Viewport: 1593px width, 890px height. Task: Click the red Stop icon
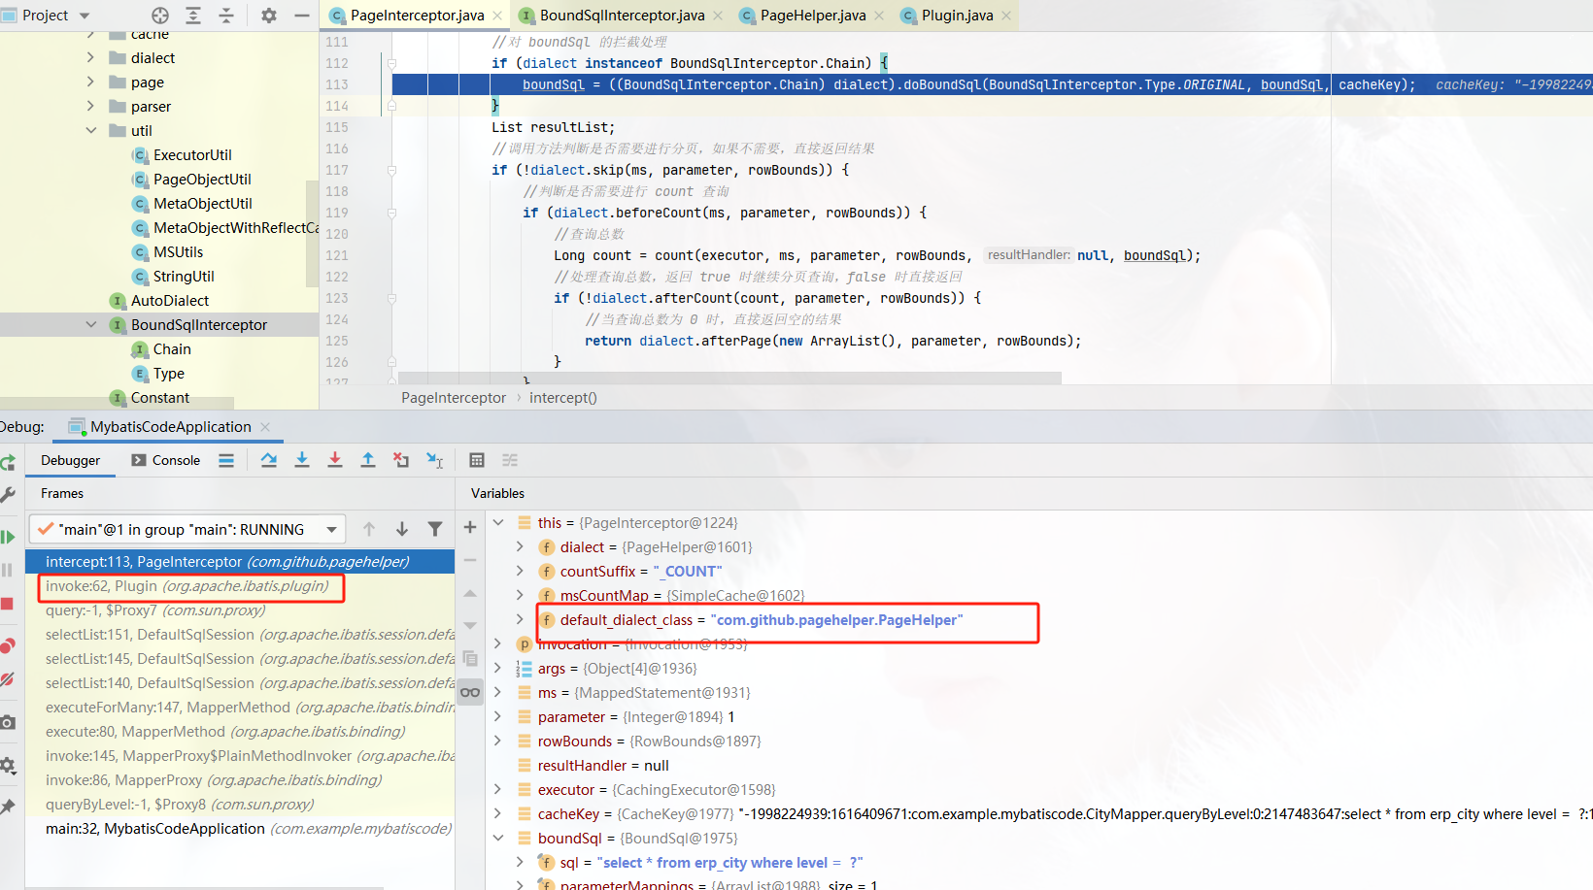(7, 604)
